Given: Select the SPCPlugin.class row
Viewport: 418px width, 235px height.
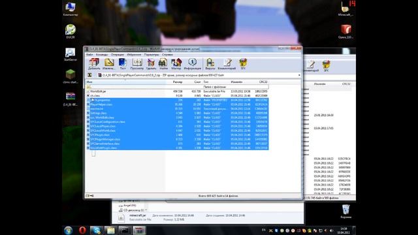Looking at the screenshot, I should (x=178, y=135).
